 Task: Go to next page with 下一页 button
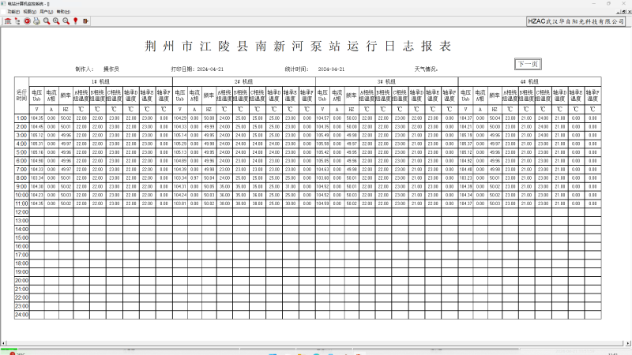pyautogui.click(x=528, y=64)
